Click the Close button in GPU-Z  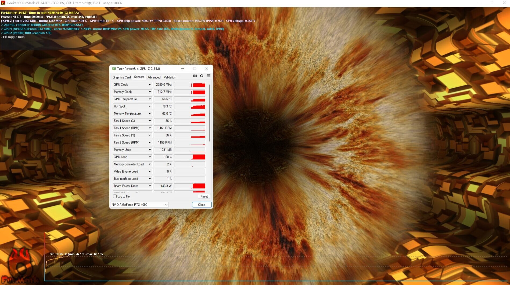(x=202, y=205)
